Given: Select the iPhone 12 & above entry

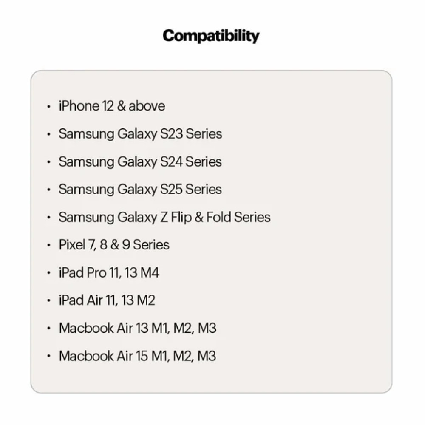Looking at the screenshot, I should [112, 106].
